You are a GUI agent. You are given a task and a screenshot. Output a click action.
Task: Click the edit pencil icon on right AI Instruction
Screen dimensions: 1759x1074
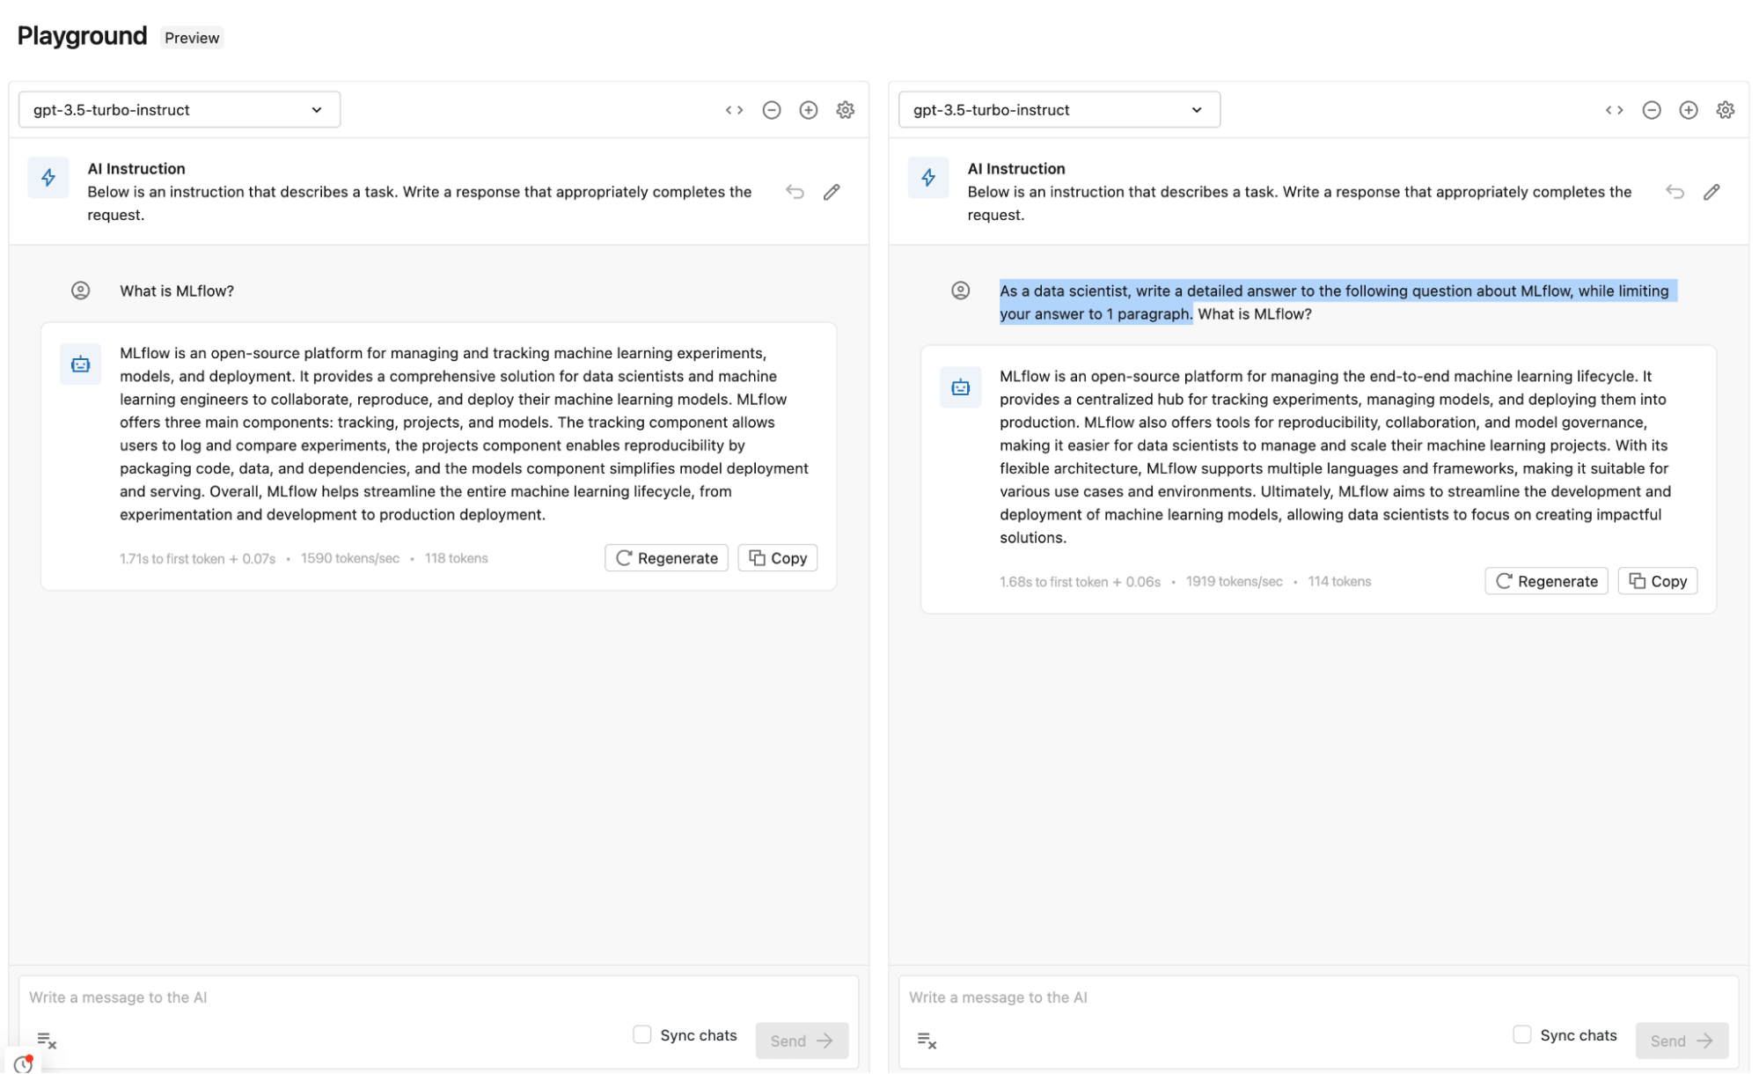point(1711,191)
